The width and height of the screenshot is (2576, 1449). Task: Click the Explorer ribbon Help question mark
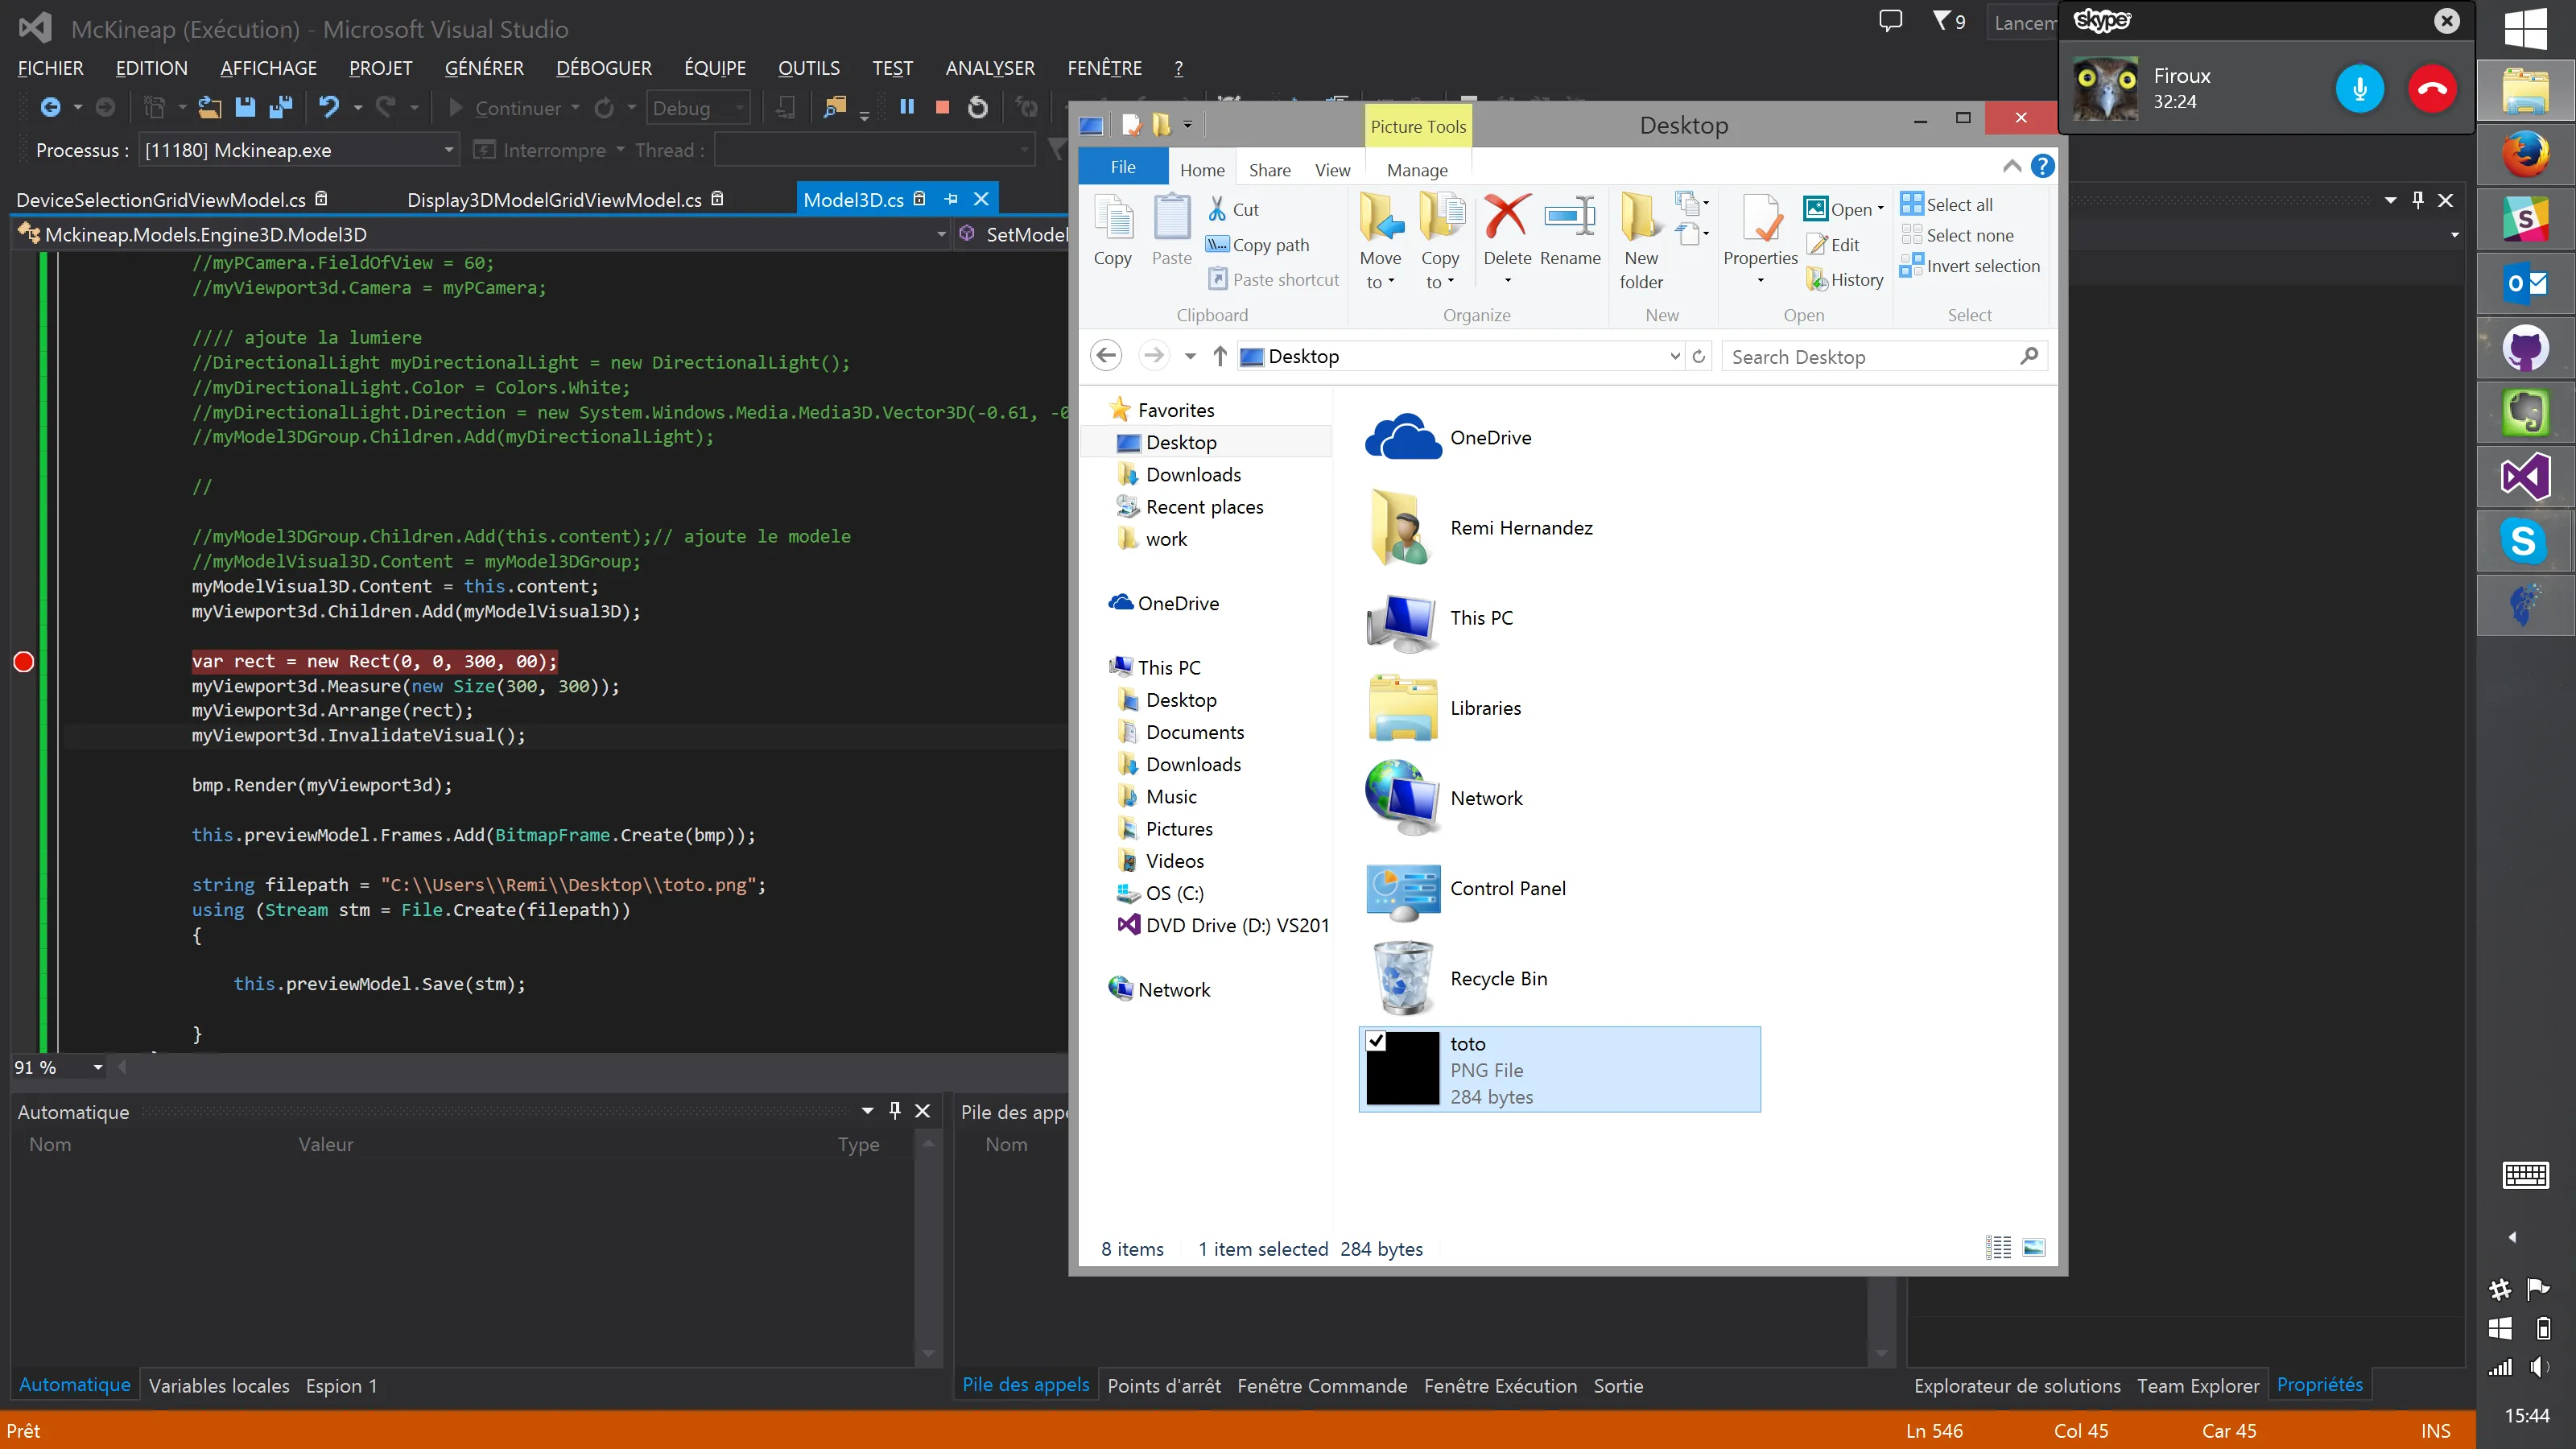tap(2042, 166)
